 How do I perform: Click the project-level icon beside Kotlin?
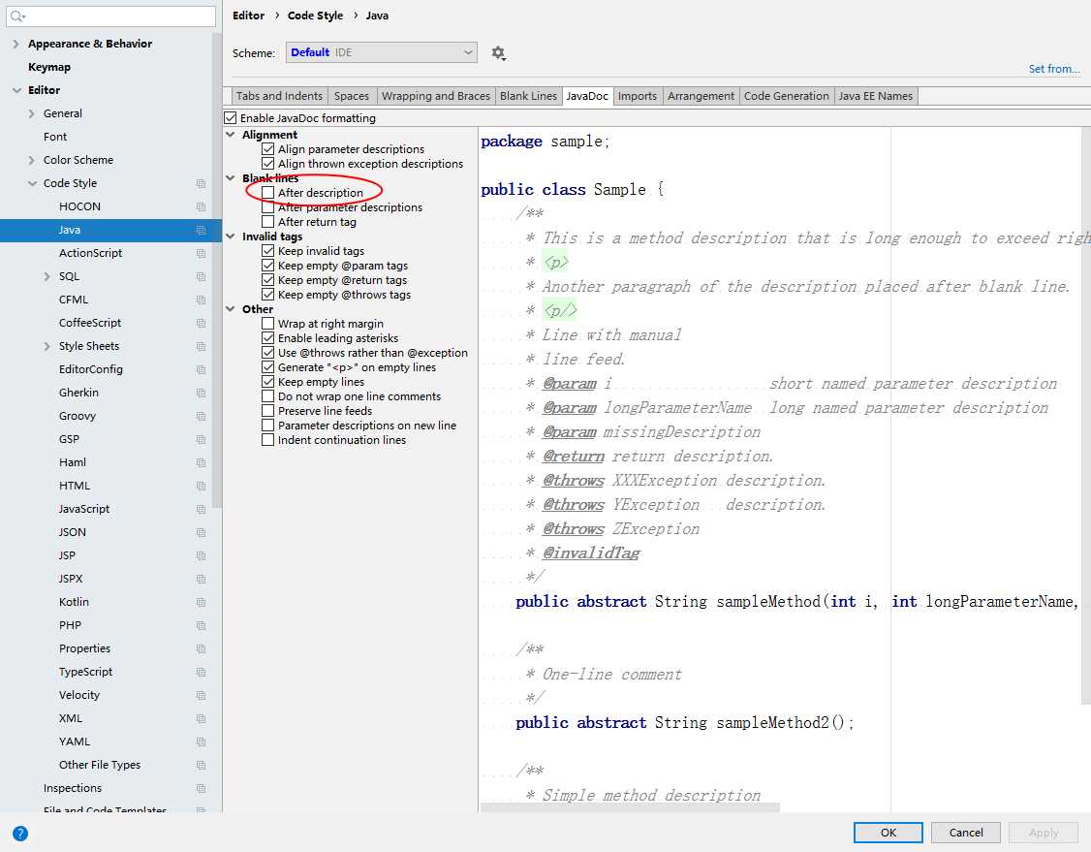[x=202, y=602]
